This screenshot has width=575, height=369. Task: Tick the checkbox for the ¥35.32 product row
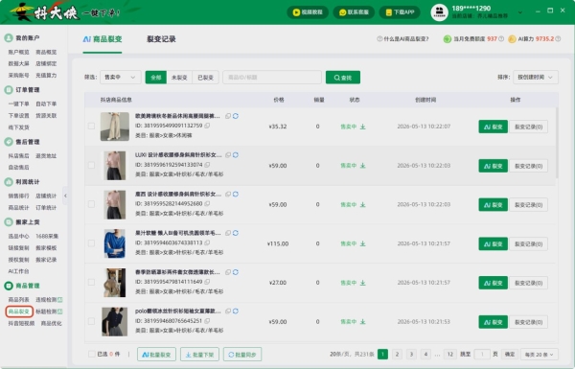91,127
